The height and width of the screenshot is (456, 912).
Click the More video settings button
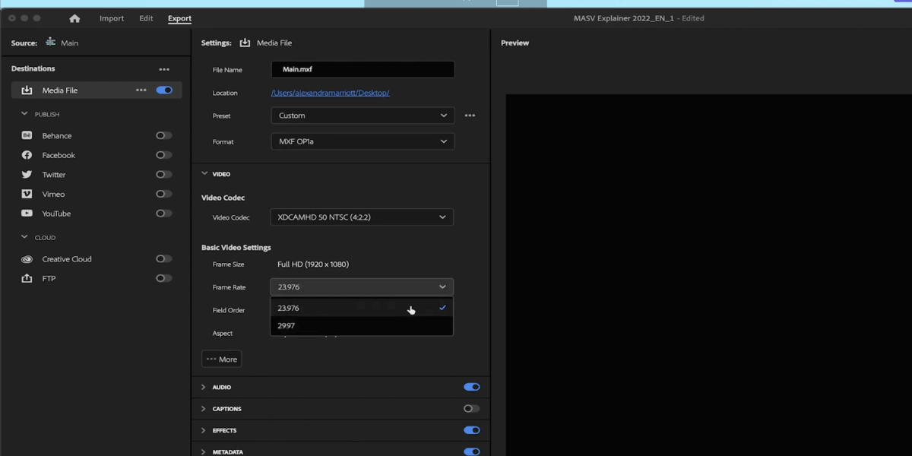(x=222, y=359)
